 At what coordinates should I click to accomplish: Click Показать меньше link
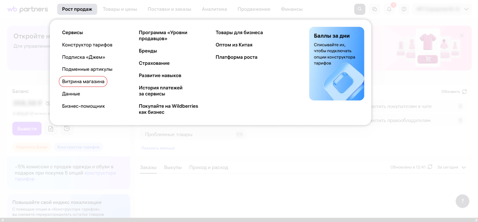158,148
